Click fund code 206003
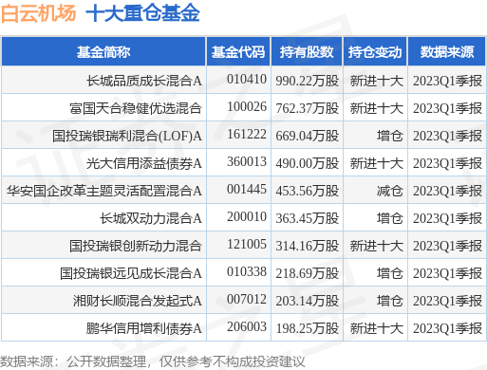This screenshot has width=487, height=370. pos(247,327)
